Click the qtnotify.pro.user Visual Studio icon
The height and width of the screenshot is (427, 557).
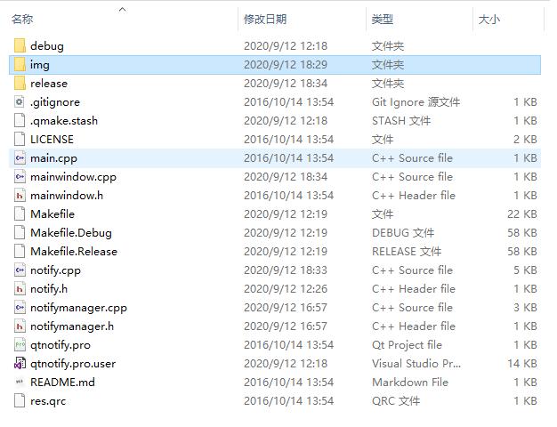(20, 364)
